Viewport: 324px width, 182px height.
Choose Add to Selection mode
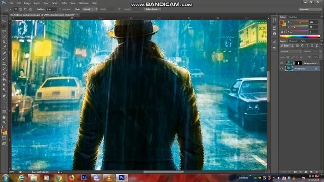coord(21,9)
